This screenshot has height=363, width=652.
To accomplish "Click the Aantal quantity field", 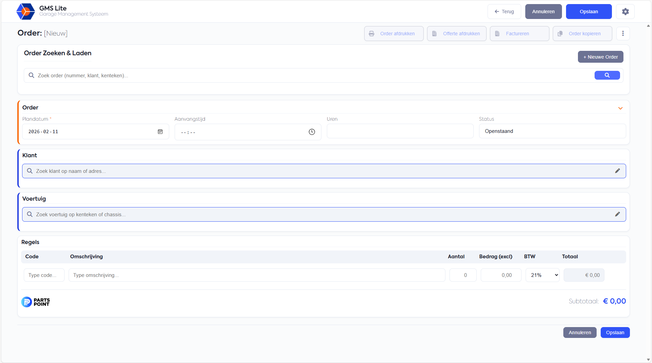I will (463, 275).
